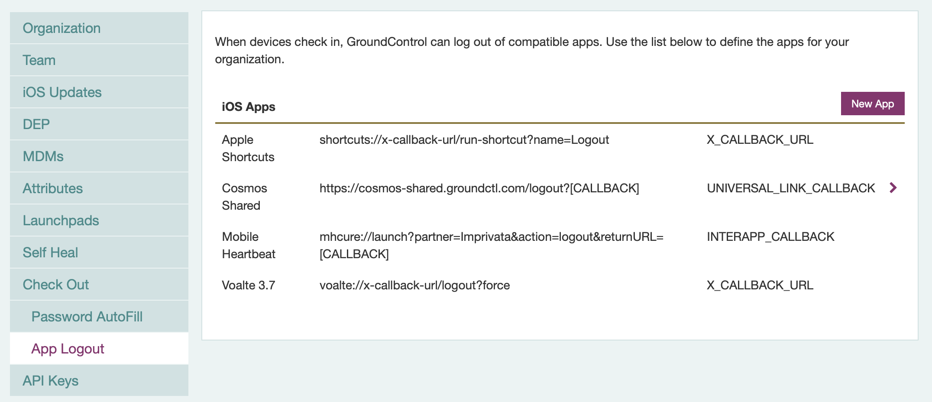
Task: Click the Cosmos Shared logout URL
Action: tap(479, 188)
